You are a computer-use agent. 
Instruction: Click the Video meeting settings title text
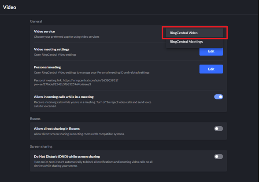[52, 49]
